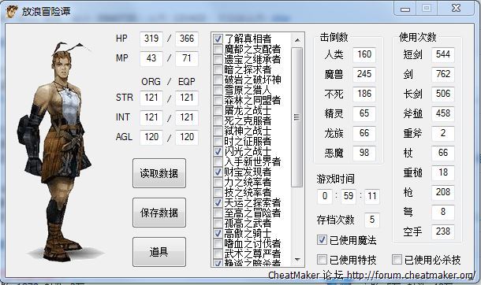The height and width of the screenshot is (285, 481).
Task: Uncheck the 天运之探索者 checkbox
Action: point(218,202)
